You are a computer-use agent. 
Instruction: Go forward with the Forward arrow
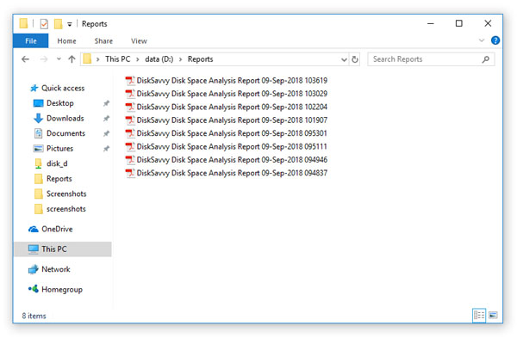click(x=44, y=59)
